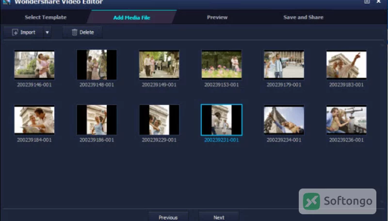Go to the Preview tab
Image resolution: width=388 pixels, height=221 pixels.
(x=217, y=17)
